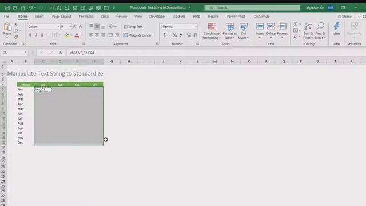Apply the yellow Fill Color swatch
The height and width of the screenshot is (206, 366).
point(67,35)
